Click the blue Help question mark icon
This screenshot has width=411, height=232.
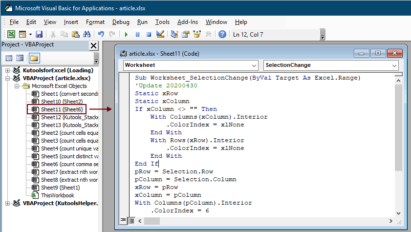pyautogui.click(x=222, y=34)
